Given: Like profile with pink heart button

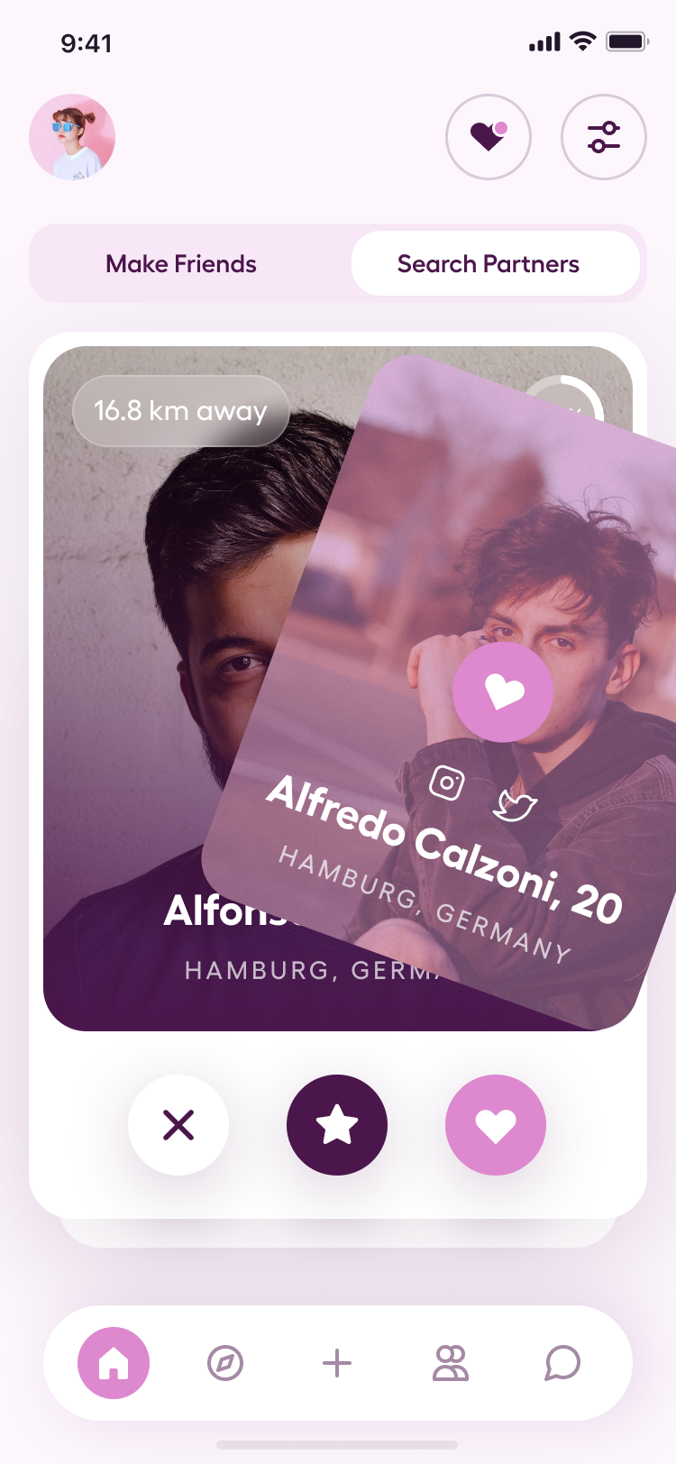Looking at the screenshot, I should [496, 1125].
